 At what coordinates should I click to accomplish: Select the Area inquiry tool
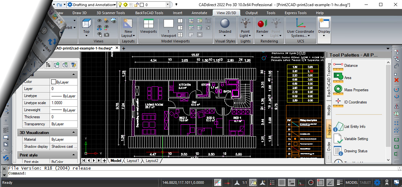pos(342,78)
